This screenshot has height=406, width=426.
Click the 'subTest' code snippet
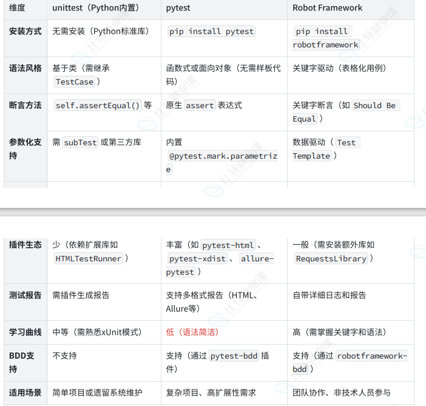80,142
